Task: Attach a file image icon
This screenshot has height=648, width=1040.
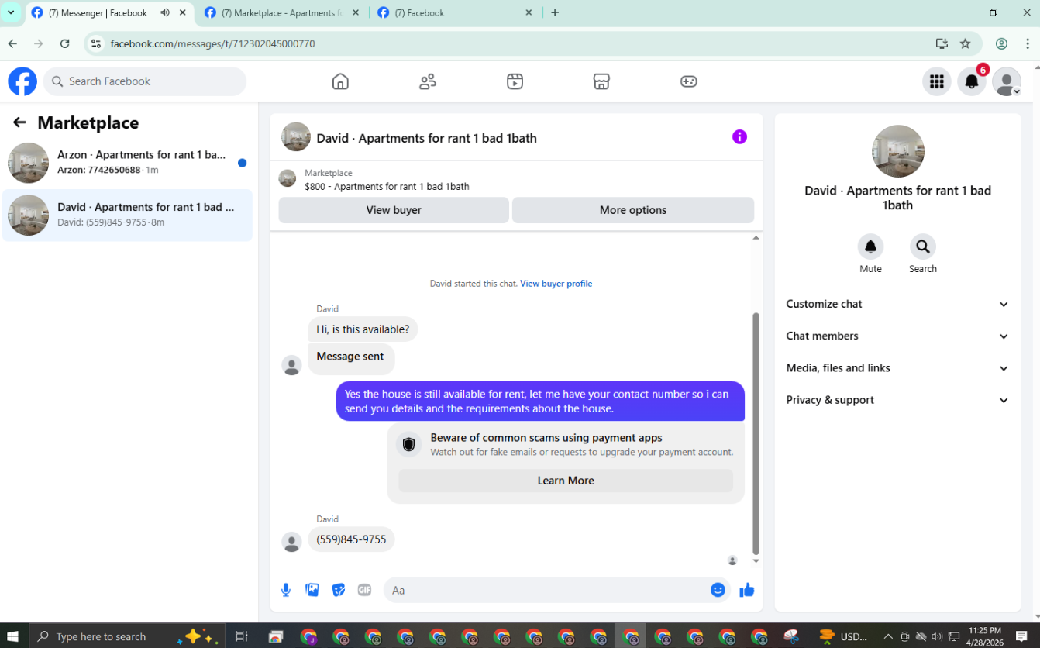Action: point(312,590)
